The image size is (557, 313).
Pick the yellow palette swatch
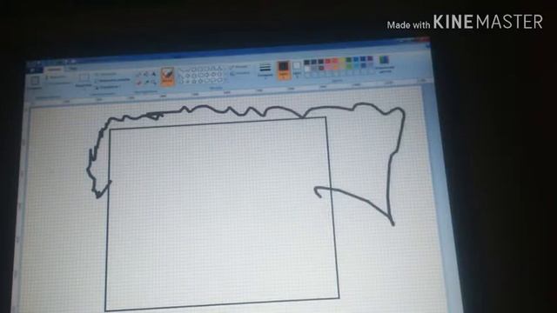(x=342, y=61)
